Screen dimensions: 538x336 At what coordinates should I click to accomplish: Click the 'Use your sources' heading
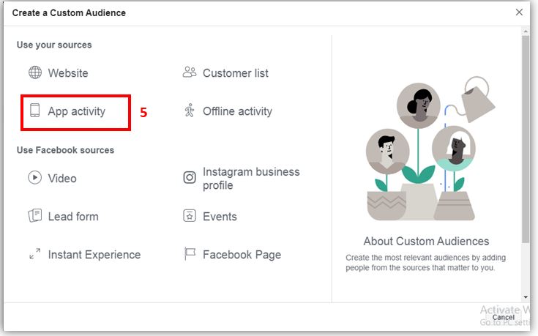coord(54,45)
